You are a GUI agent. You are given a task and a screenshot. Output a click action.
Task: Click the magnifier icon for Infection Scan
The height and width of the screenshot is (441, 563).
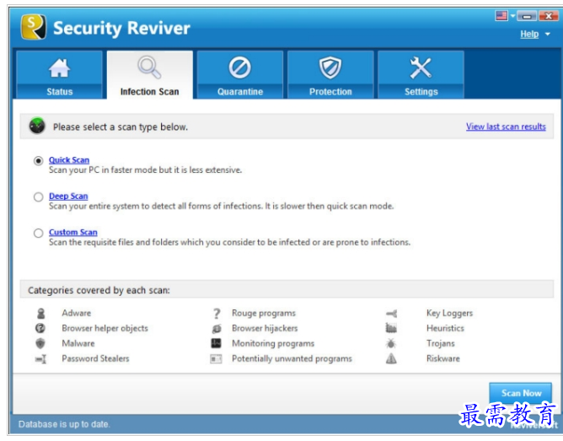[x=149, y=67]
